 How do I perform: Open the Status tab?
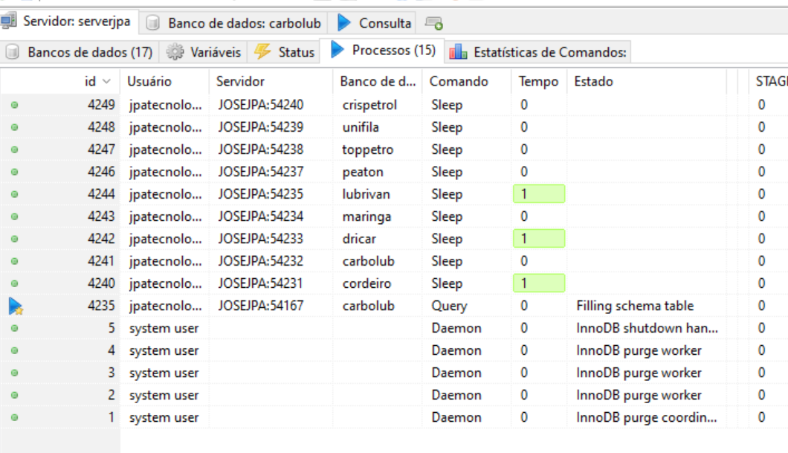coord(284,52)
